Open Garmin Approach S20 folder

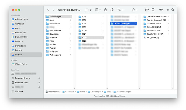point(156,20)
